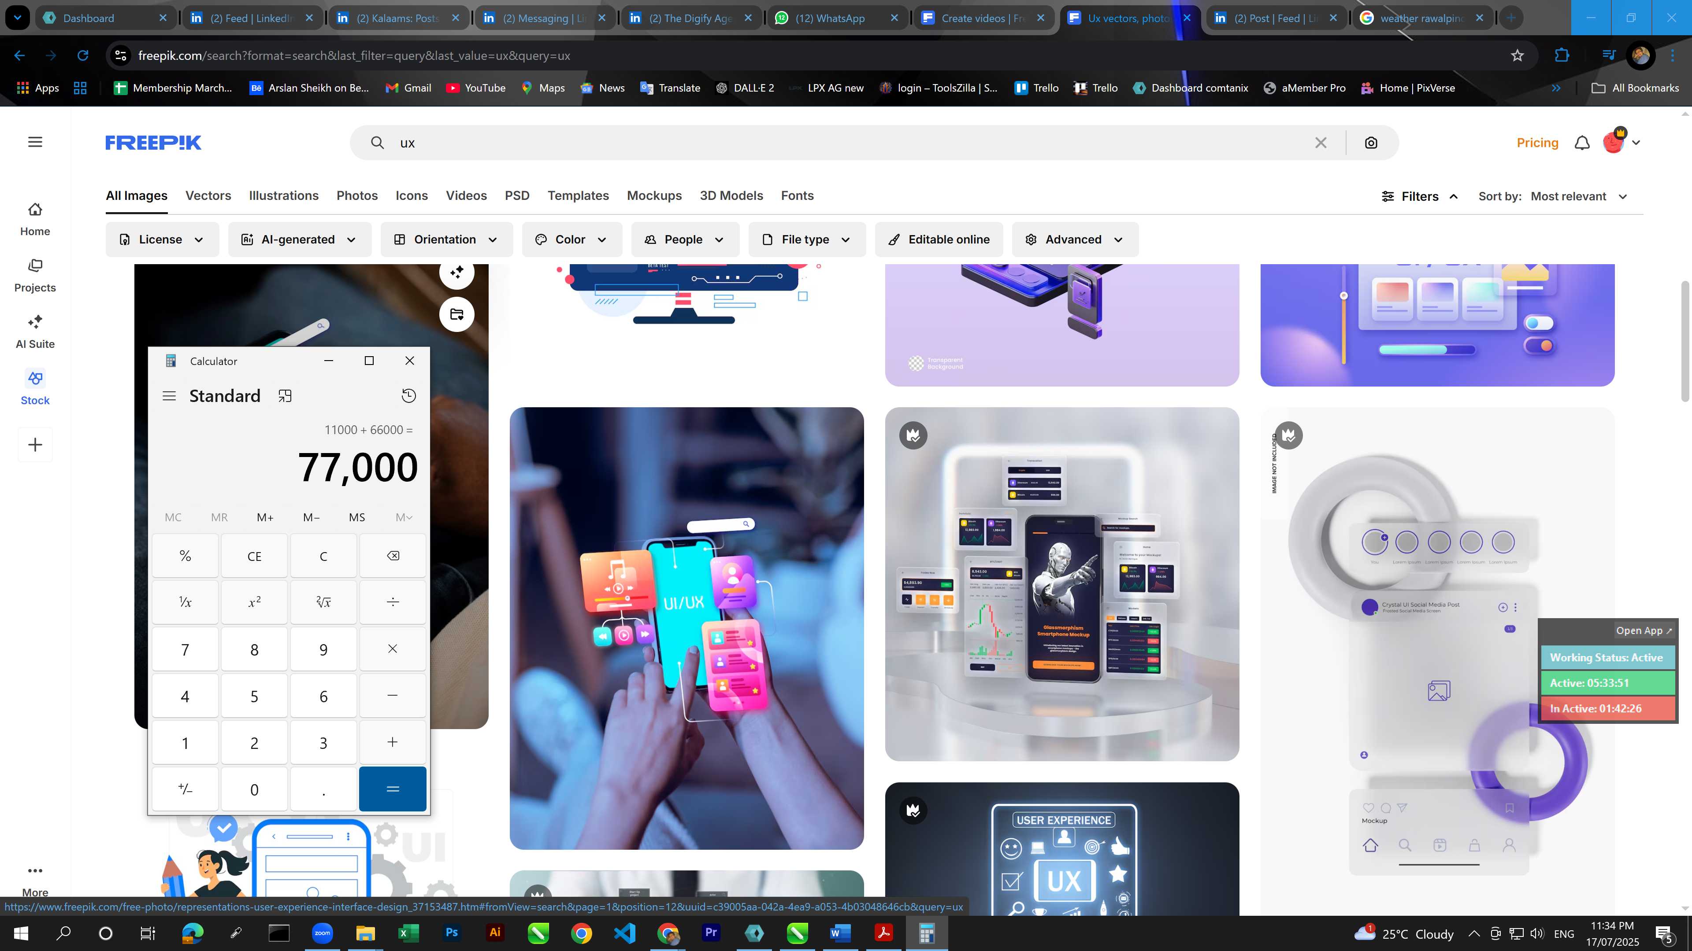The image size is (1692, 951).
Task: Reload the Freepik page
Action: [83, 55]
